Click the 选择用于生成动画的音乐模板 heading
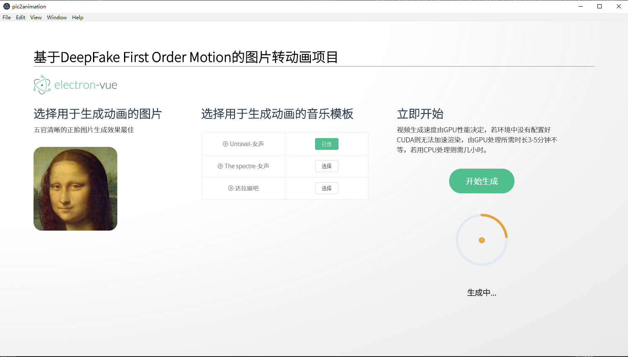Screen dimensions: 628x357 (277, 114)
